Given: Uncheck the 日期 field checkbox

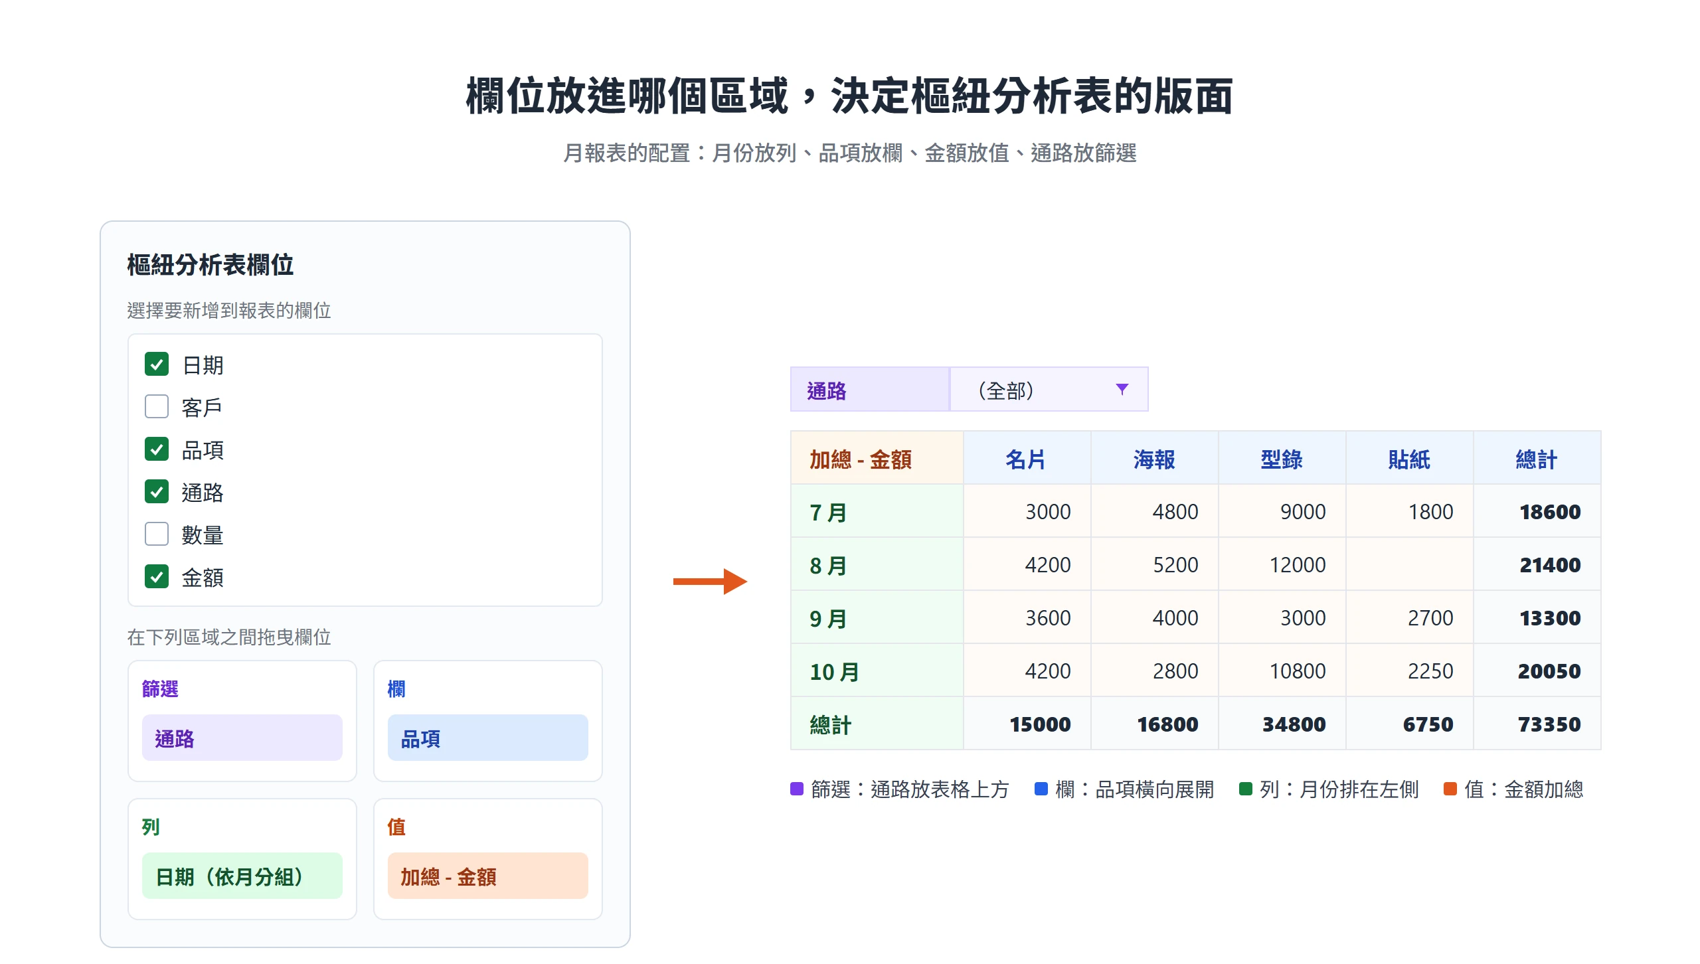Looking at the screenshot, I should [157, 364].
